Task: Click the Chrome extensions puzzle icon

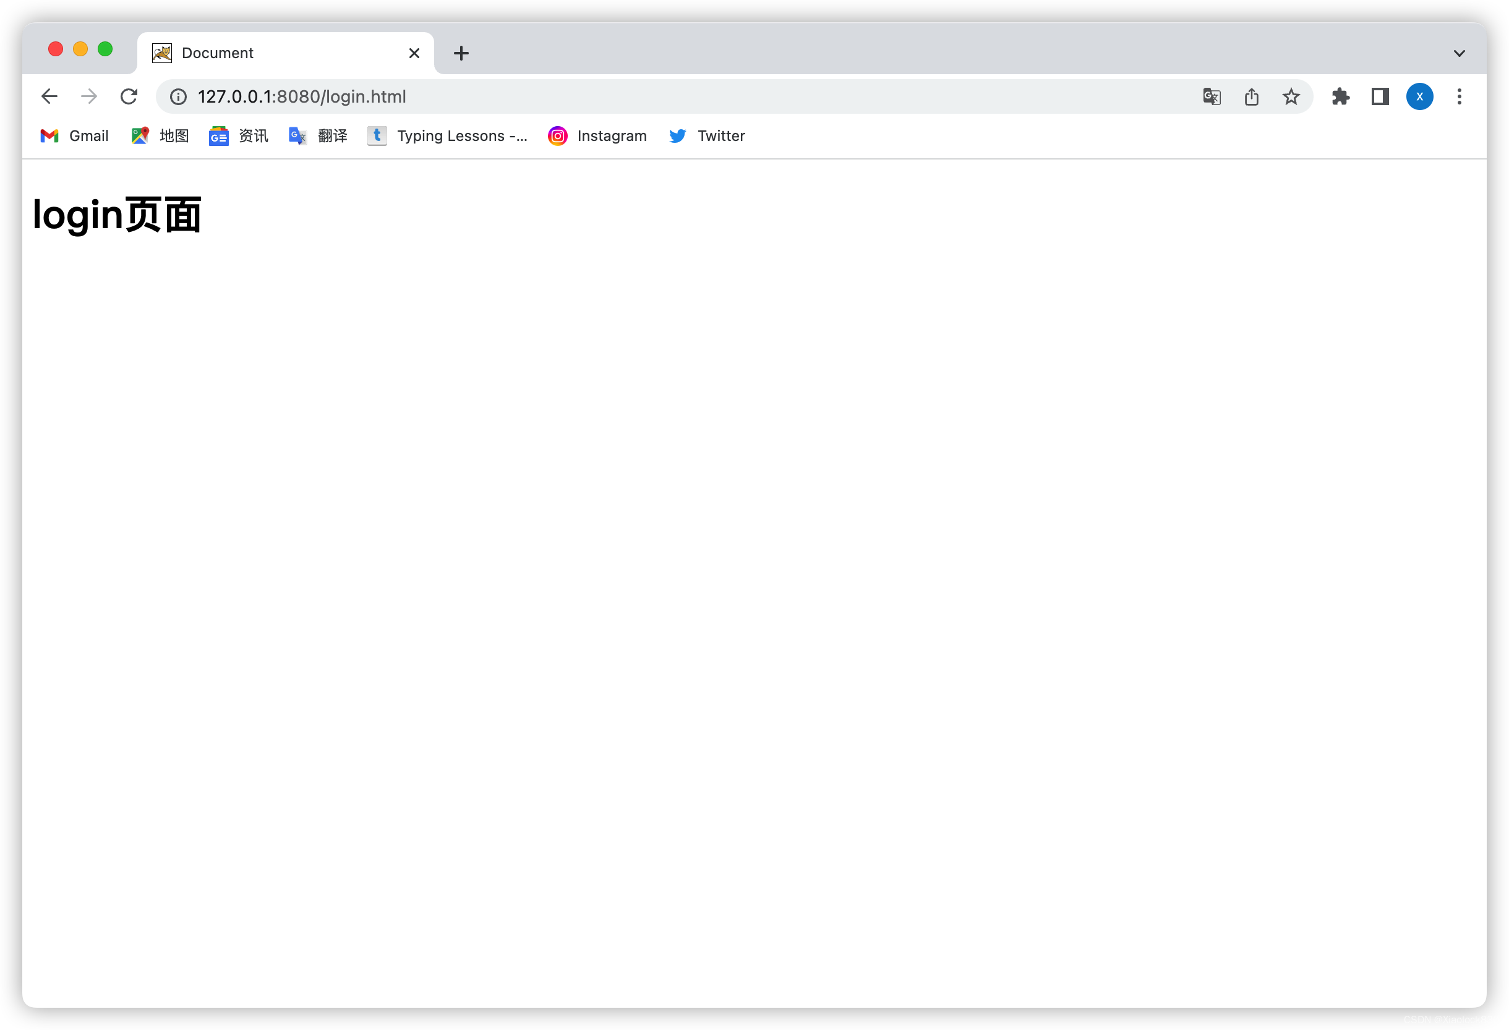Action: [1338, 96]
